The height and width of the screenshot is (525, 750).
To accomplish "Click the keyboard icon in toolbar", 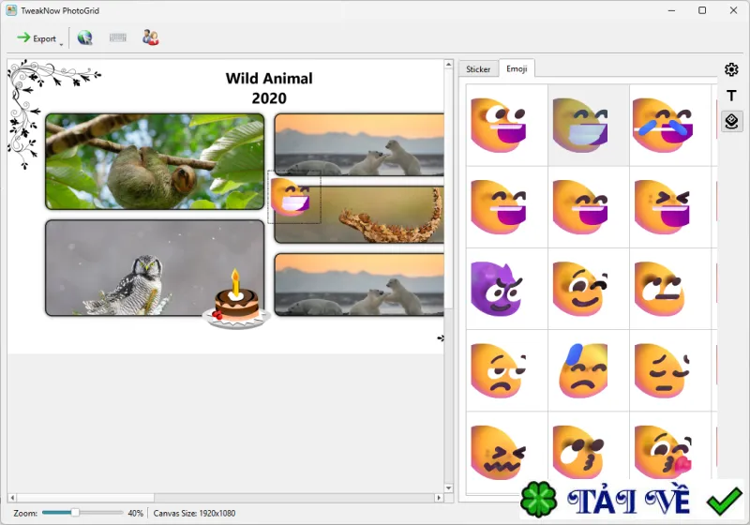I will click(x=118, y=37).
